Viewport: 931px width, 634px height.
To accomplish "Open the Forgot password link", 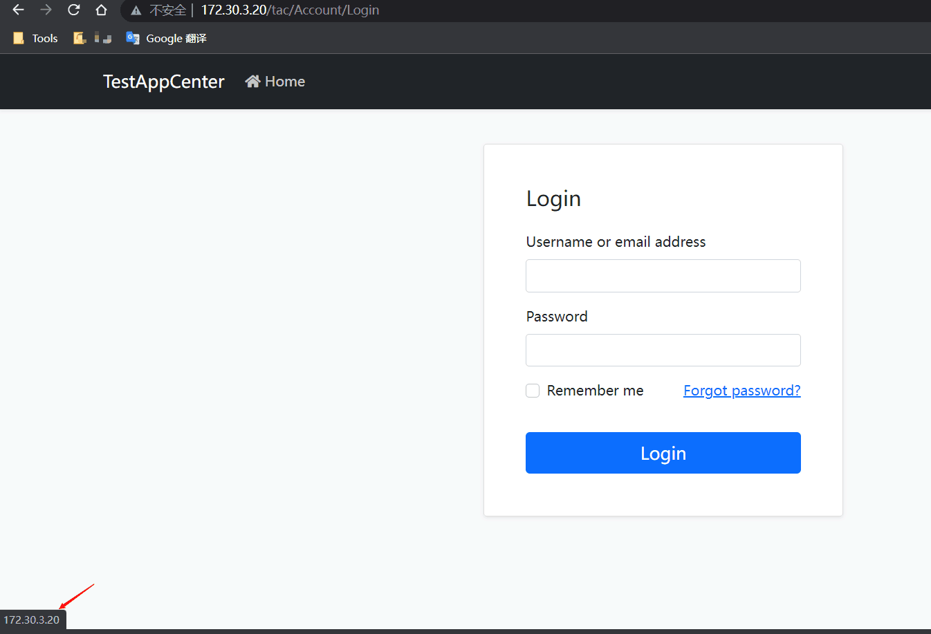I will [741, 391].
